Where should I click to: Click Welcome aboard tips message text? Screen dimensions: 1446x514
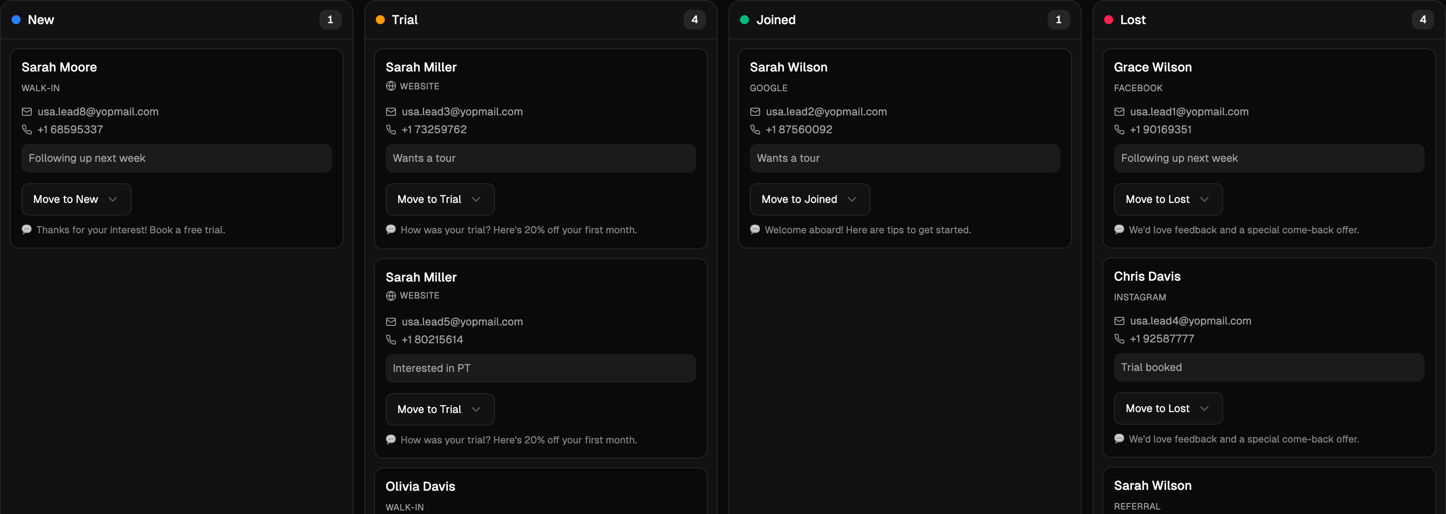[867, 230]
